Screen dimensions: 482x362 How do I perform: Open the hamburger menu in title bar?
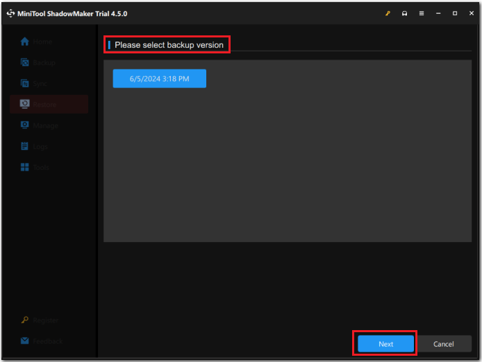click(x=422, y=13)
